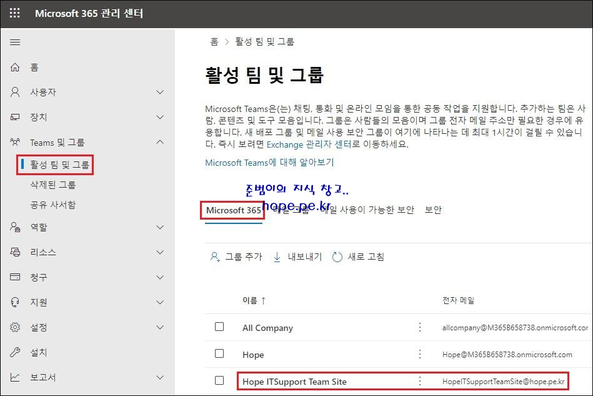Click the 지원 headset icon
Viewport: 593px width, 396px height.
15,302
